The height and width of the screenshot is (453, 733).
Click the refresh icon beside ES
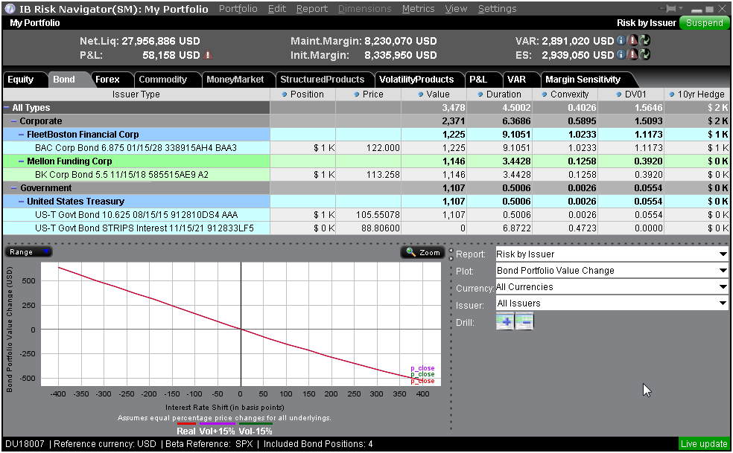[x=644, y=55]
